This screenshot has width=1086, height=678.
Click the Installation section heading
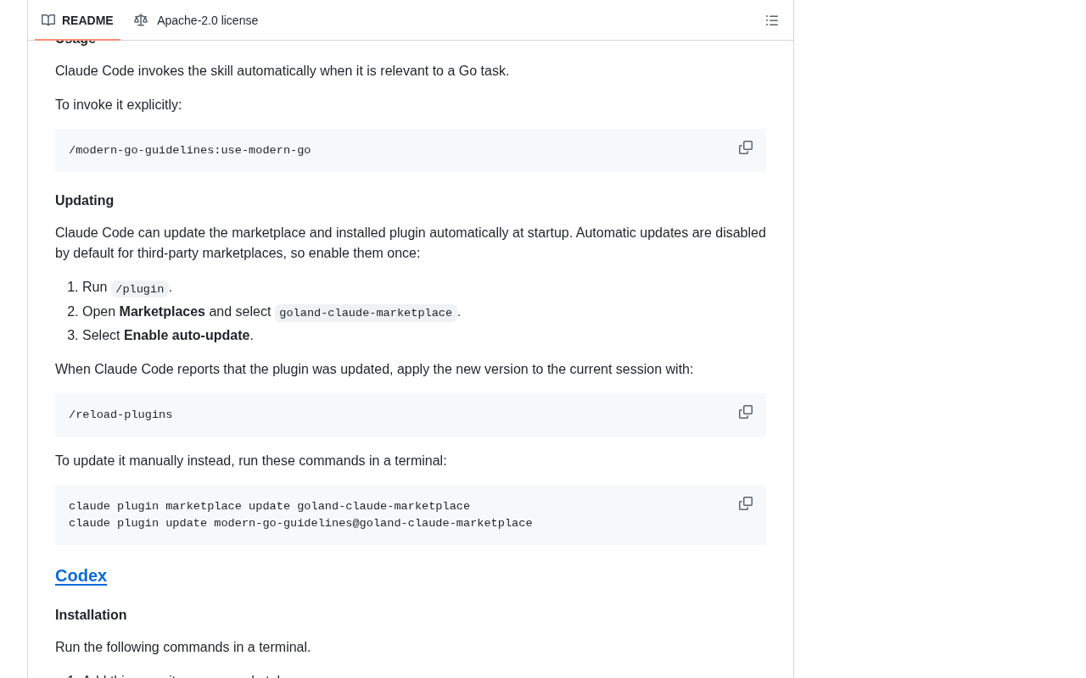pos(91,615)
